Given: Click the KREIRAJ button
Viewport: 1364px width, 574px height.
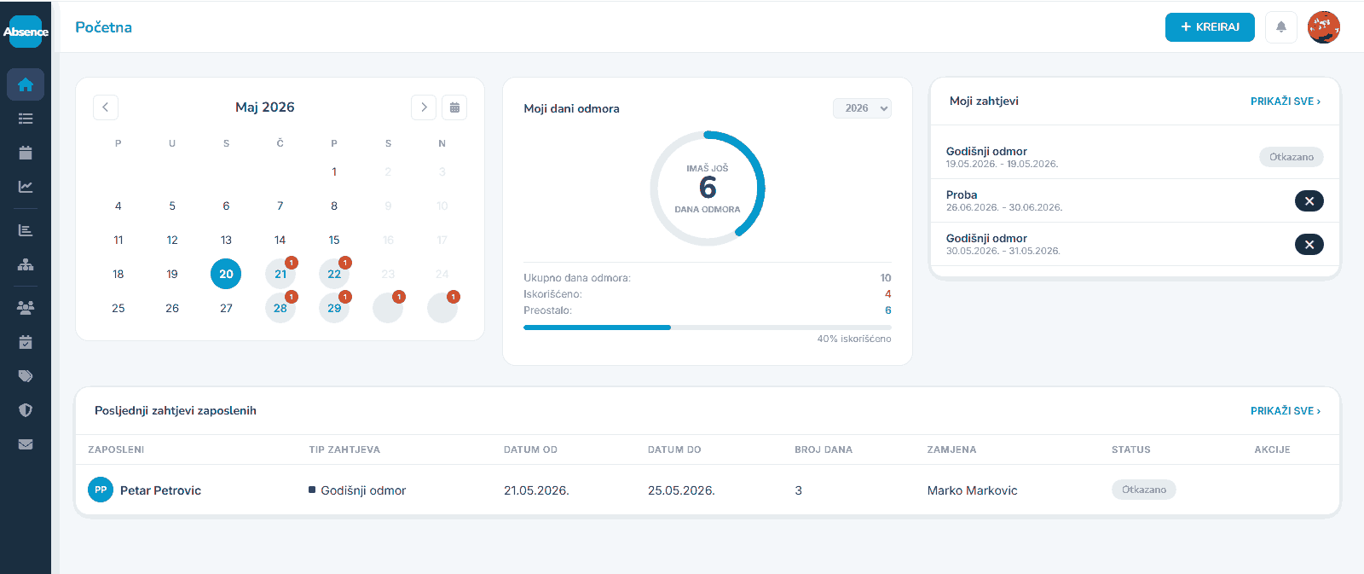Looking at the screenshot, I should point(1210,27).
